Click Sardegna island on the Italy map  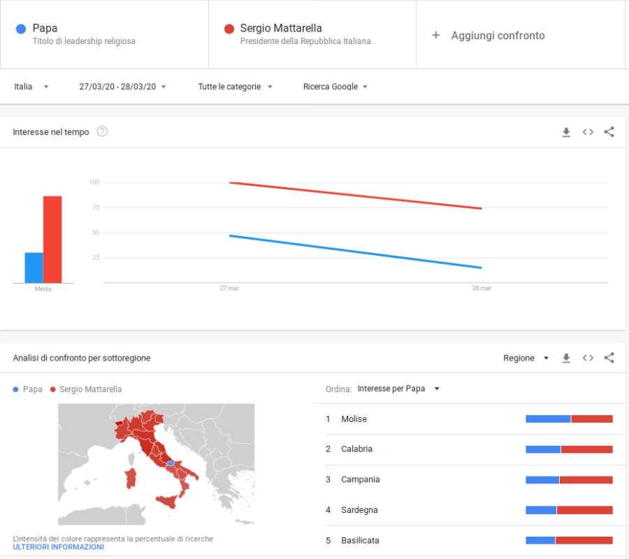[x=130, y=479]
